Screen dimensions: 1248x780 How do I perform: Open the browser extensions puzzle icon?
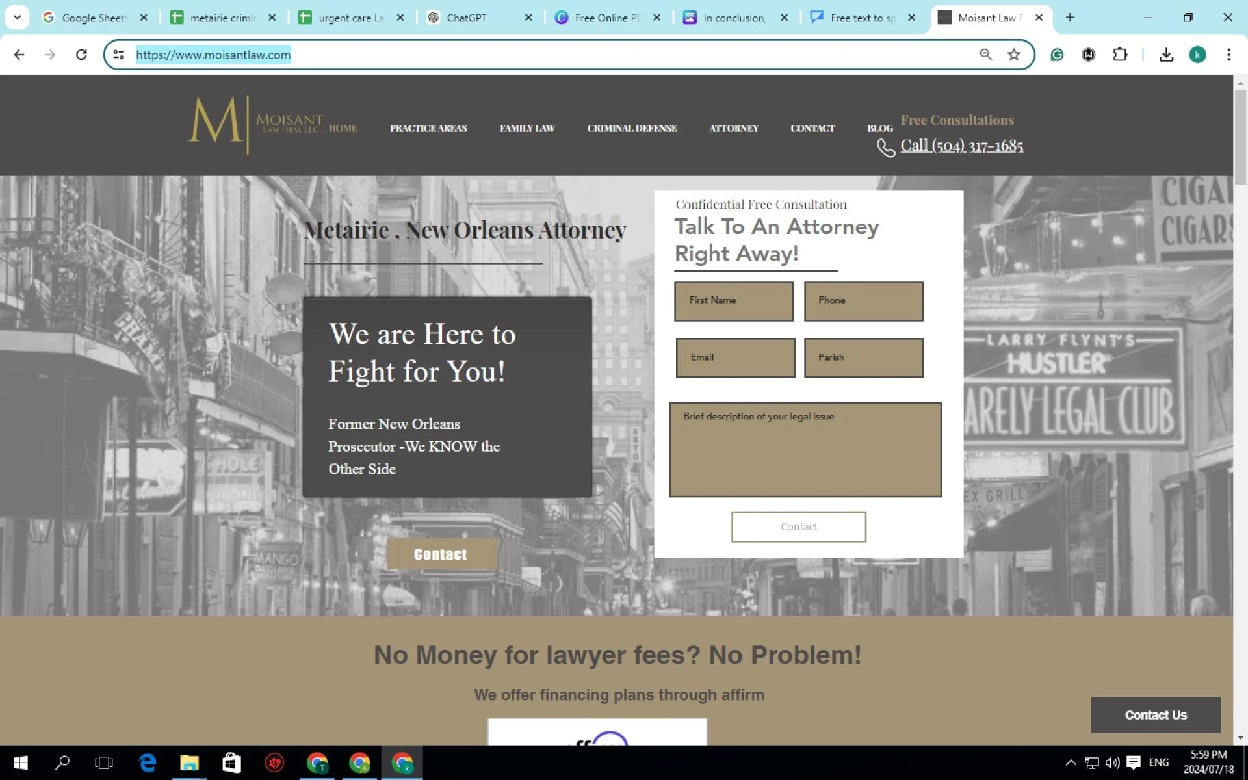click(1119, 55)
